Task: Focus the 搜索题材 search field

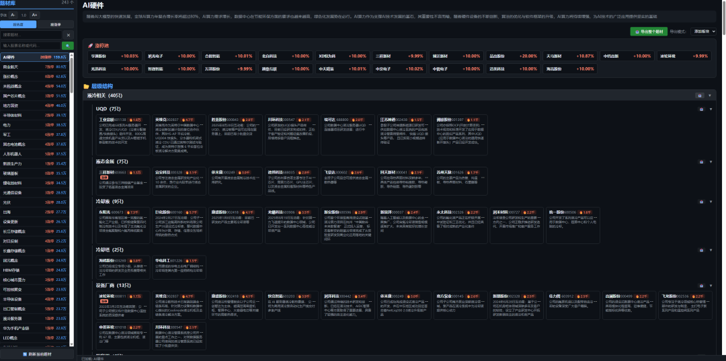Action: click(31, 35)
